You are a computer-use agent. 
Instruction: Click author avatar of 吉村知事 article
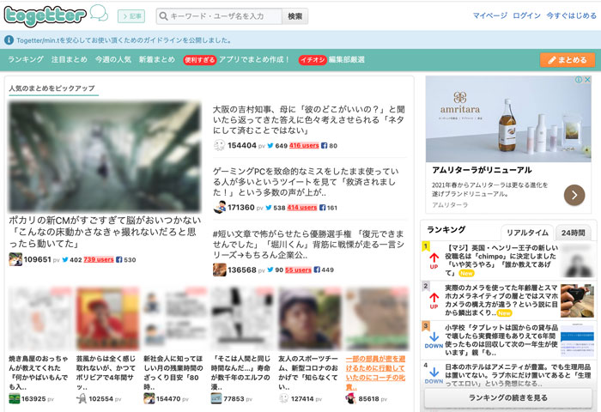[x=219, y=145]
